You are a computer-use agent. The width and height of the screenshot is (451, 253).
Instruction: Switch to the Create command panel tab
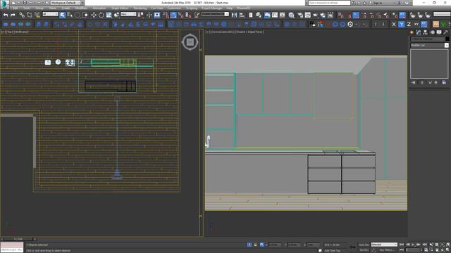(x=412, y=32)
